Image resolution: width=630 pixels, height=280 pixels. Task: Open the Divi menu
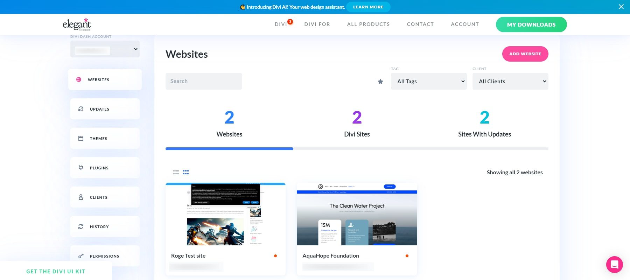(x=281, y=24)
